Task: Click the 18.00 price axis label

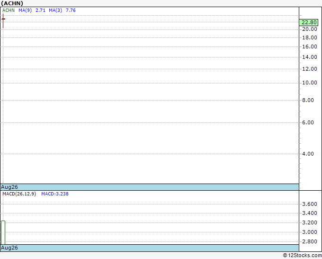Action: (310, 37)
